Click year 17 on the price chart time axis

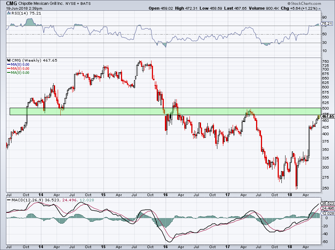[227, 195]
